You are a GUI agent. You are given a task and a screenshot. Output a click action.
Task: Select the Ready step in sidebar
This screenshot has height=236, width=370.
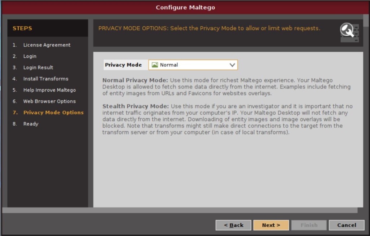31,124
